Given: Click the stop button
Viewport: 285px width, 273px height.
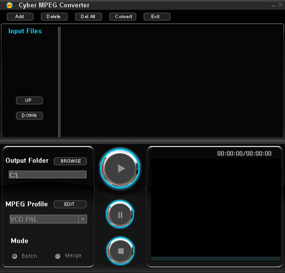Looking at the screenshot, I should [121, 251].
